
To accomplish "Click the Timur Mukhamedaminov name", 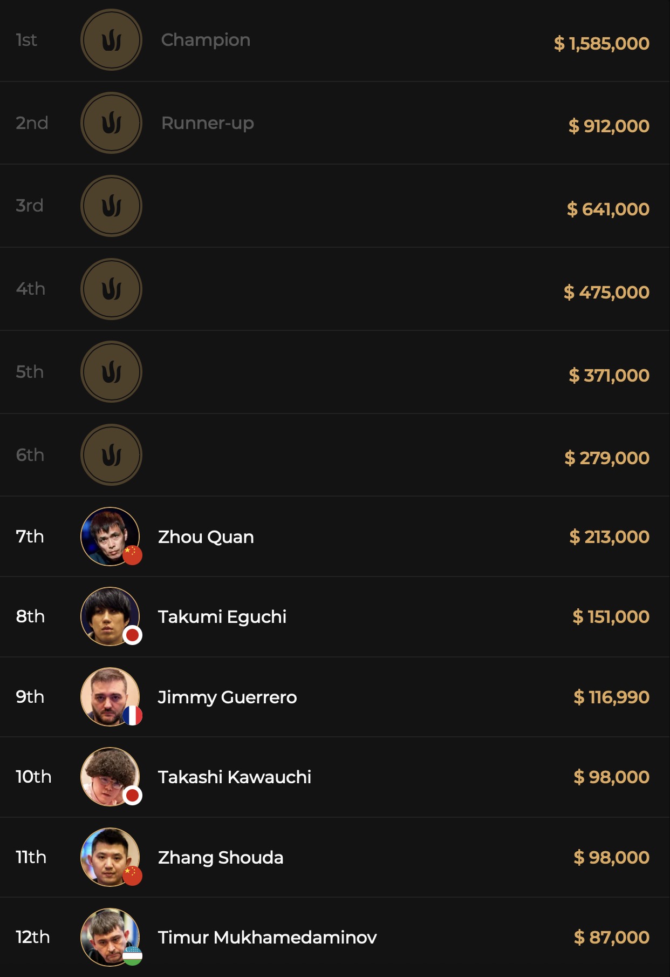I will [268, 938].
